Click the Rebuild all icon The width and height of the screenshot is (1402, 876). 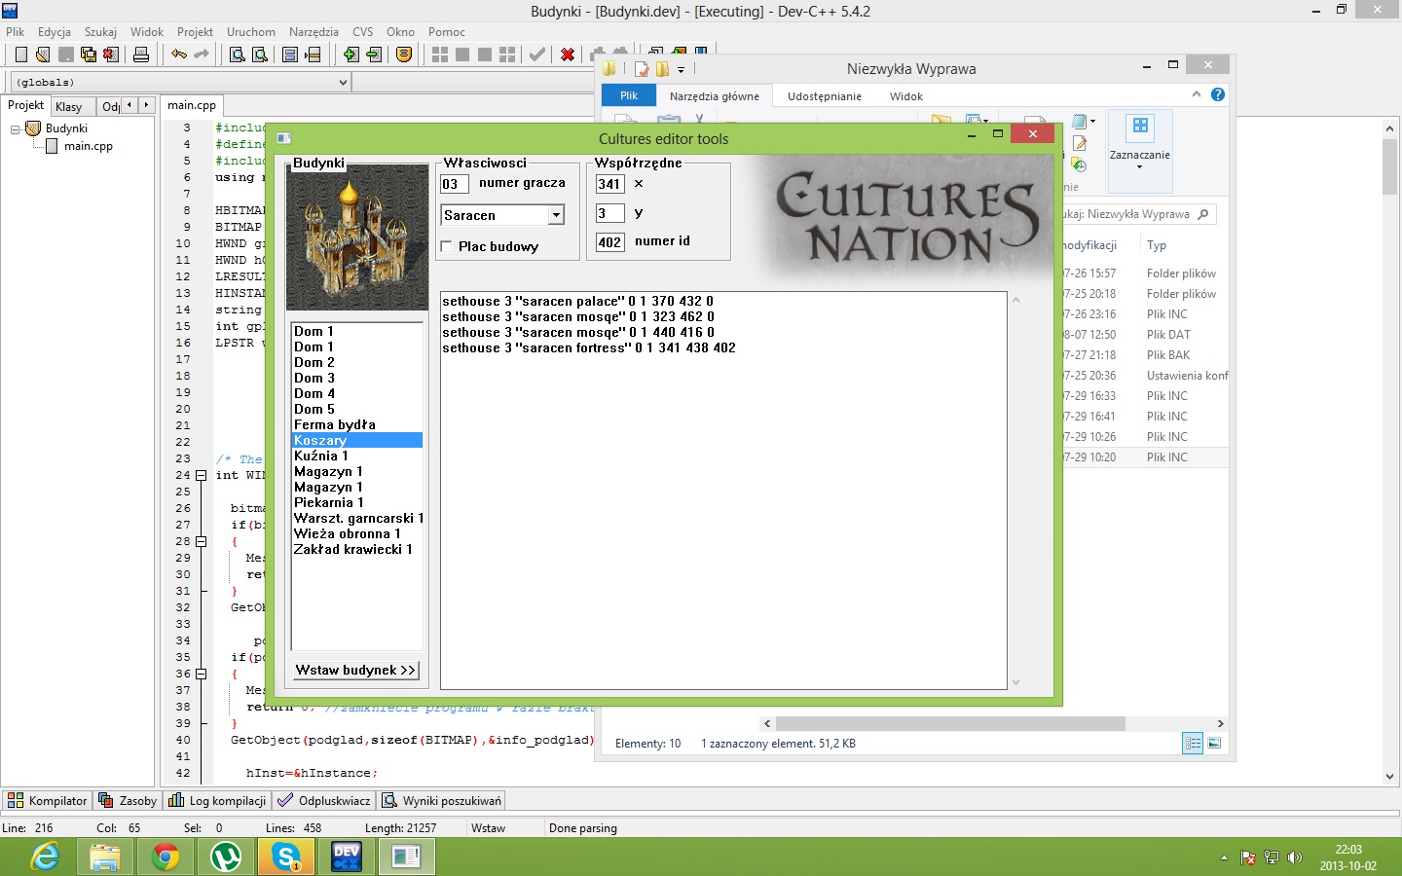(507, 55)
